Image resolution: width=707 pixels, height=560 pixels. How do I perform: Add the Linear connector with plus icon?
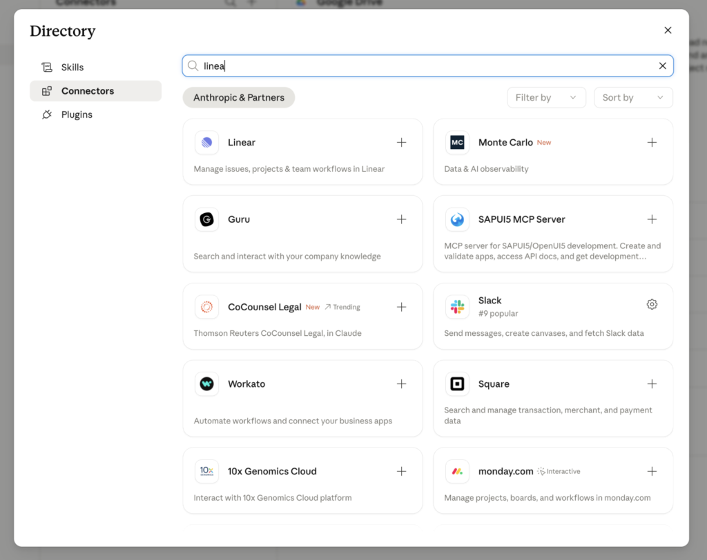(x=401, y=142)
